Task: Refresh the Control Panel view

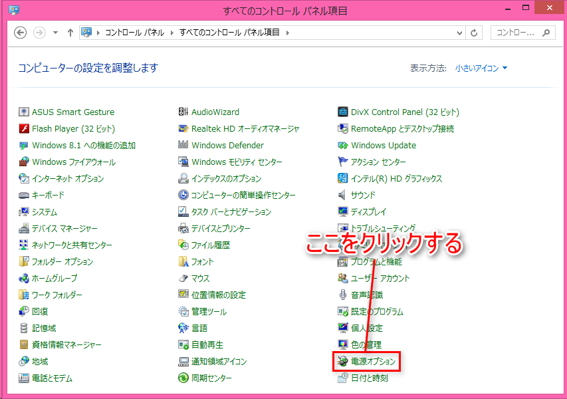Action: click(474, 33)
